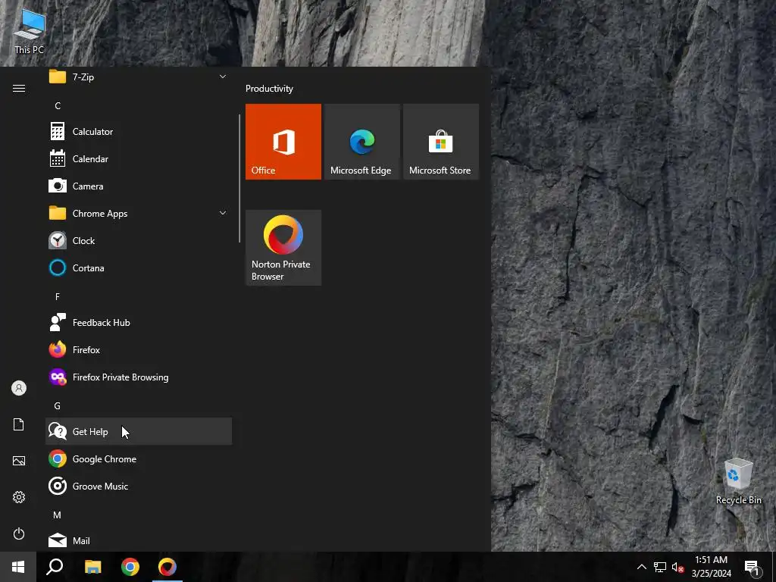Select the This PC desktop icon
This screenshot has width=776, height=582.
click(30, 32)
